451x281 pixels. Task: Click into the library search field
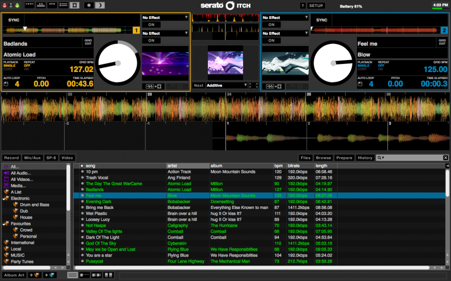pyautogui.click(x=413, y=157)
